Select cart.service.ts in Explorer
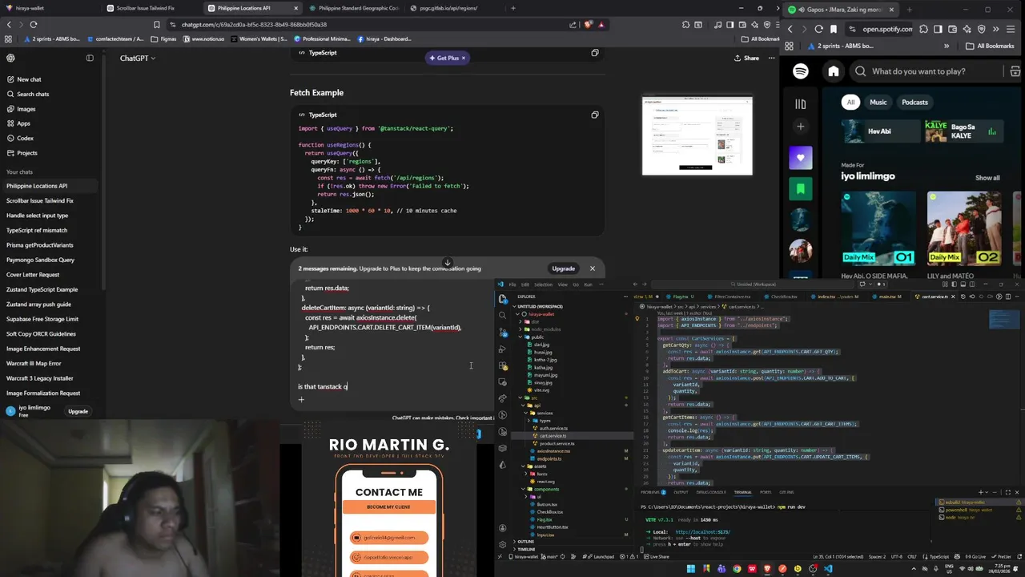This screenshot has height=577, width=1025. click(553, 436)
